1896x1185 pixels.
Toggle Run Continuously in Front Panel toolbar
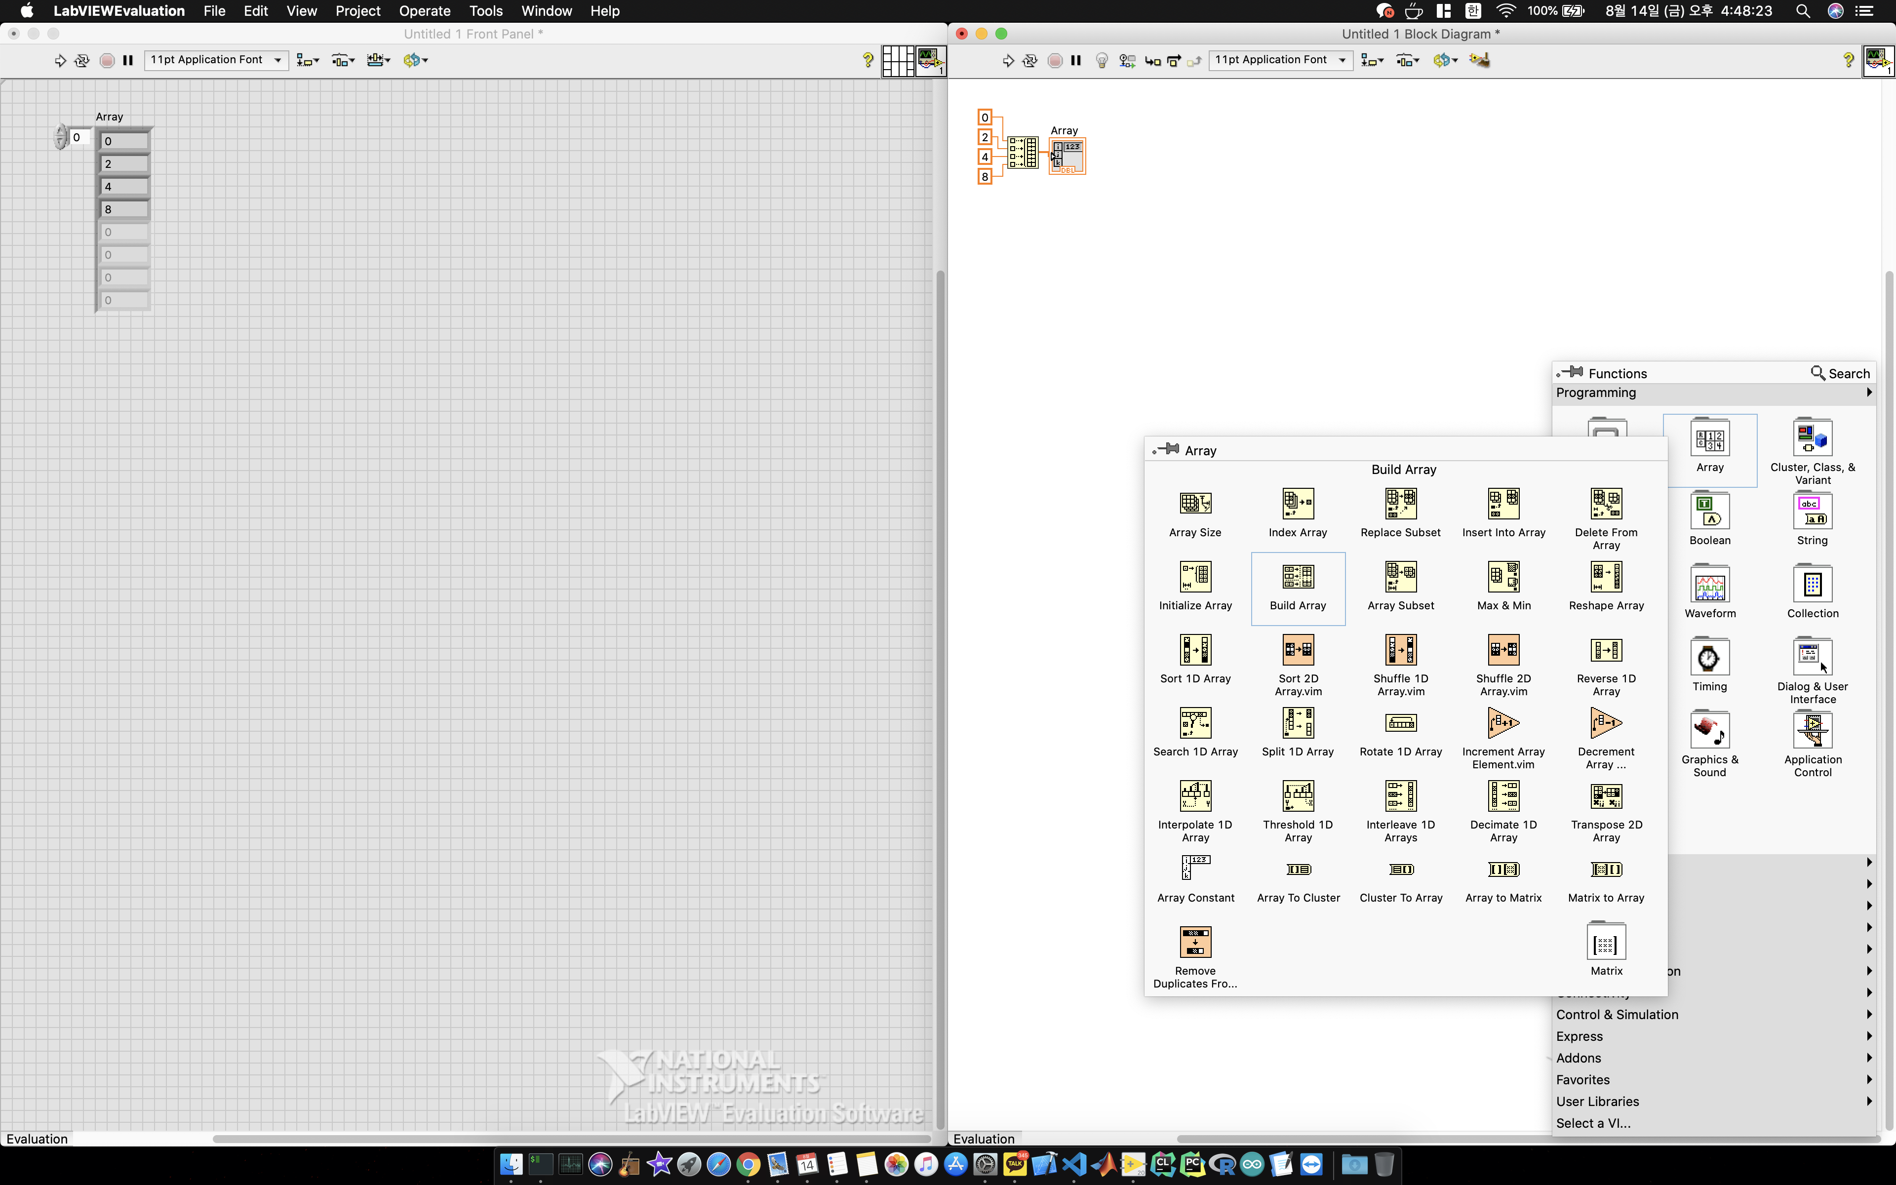[81, 60]
